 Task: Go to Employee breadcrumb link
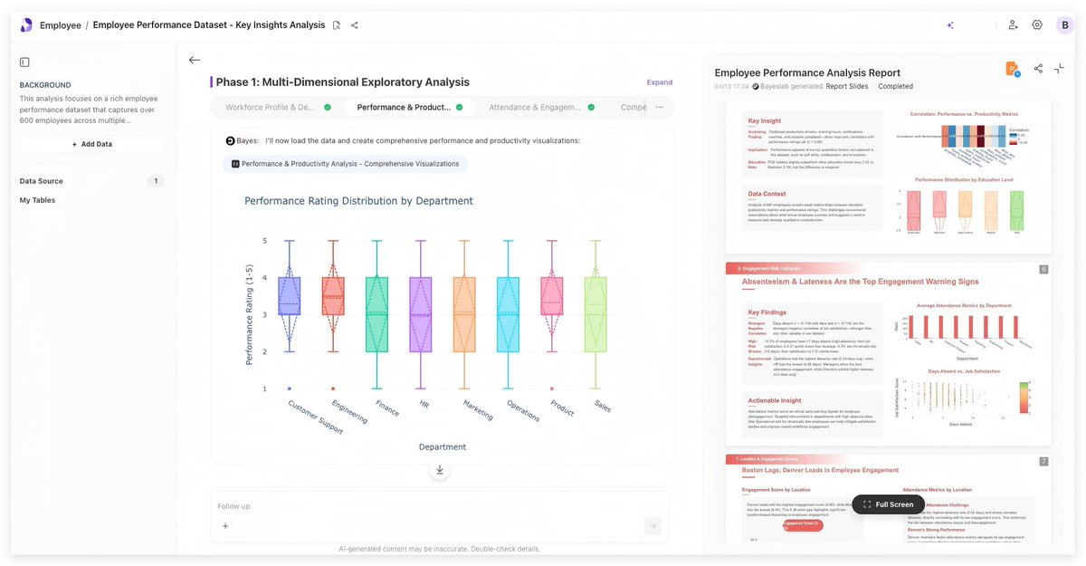[x=61, y=25]
